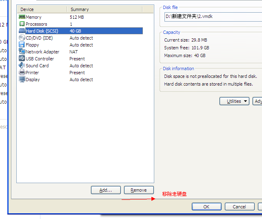This screenshot has width=262, height=219.
Task: Click Auto detect summary for Sound Card
Action: pyautogui.click(x=81, y=66)
